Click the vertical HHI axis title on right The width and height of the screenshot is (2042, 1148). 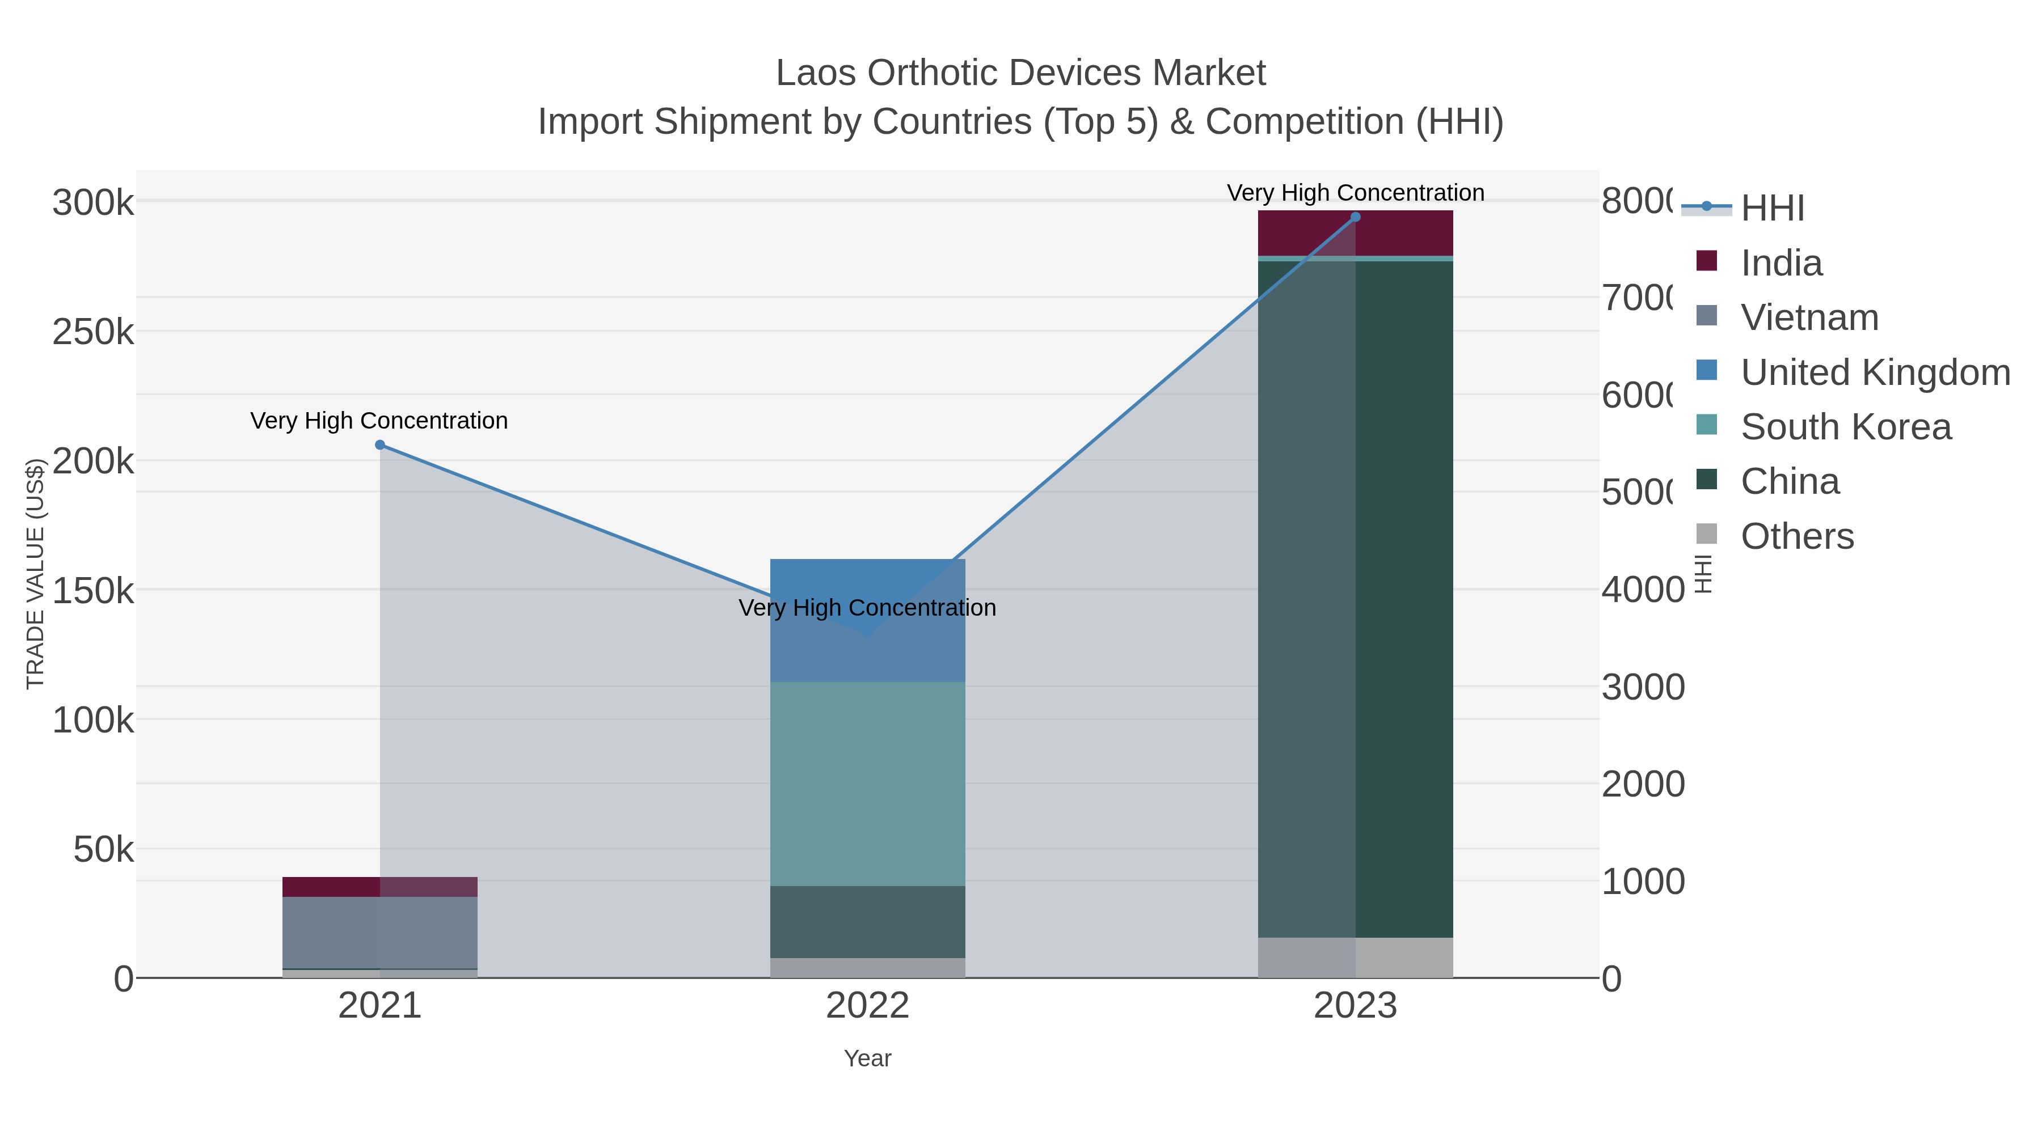pyautogui.click(x=1703, y=574)
